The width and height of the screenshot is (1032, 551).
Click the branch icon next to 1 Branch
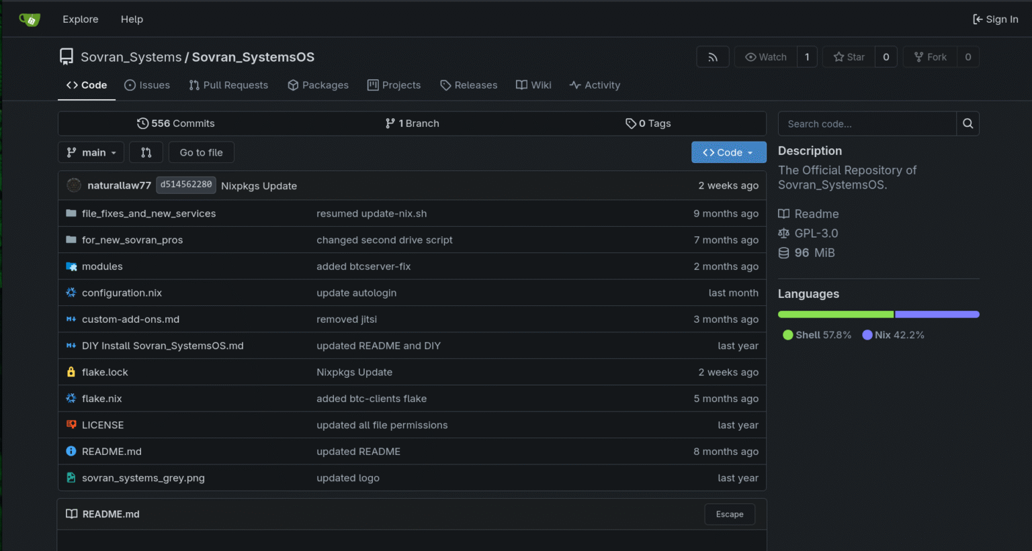(390, 123)
